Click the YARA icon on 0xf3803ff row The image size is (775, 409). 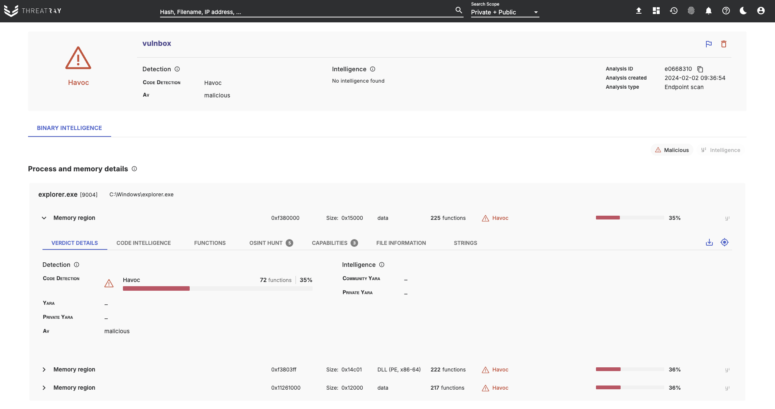tap(727, 370)
